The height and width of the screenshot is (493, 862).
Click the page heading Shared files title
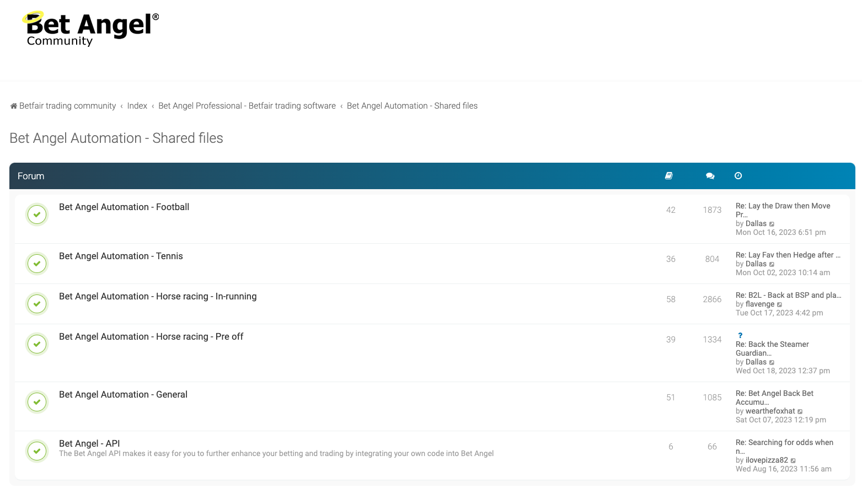click(x=116, y=138)
